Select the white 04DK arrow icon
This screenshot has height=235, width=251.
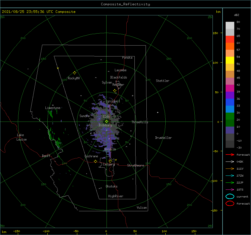point(230,162)
